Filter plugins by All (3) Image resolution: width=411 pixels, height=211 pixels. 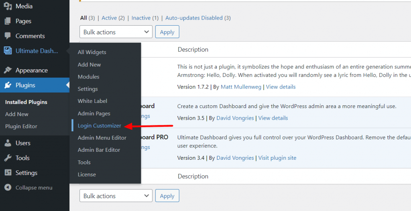pos(87,18)
